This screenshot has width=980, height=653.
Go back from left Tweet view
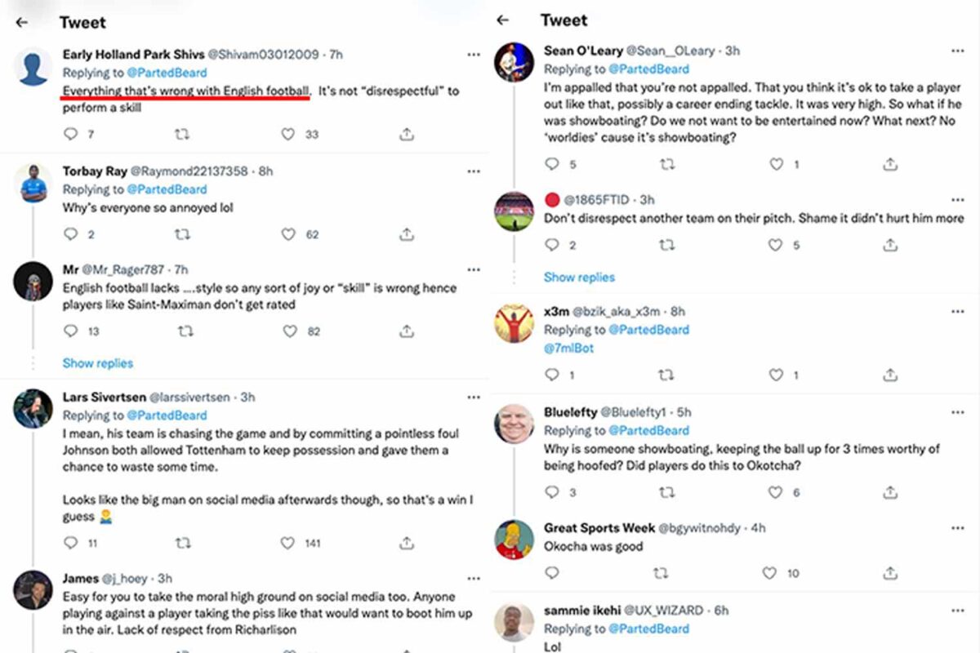(22, 23)
